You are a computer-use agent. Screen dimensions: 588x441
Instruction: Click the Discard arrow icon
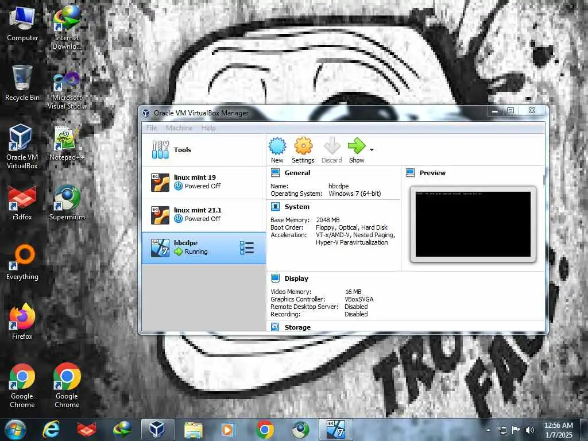tap(332, 146)
